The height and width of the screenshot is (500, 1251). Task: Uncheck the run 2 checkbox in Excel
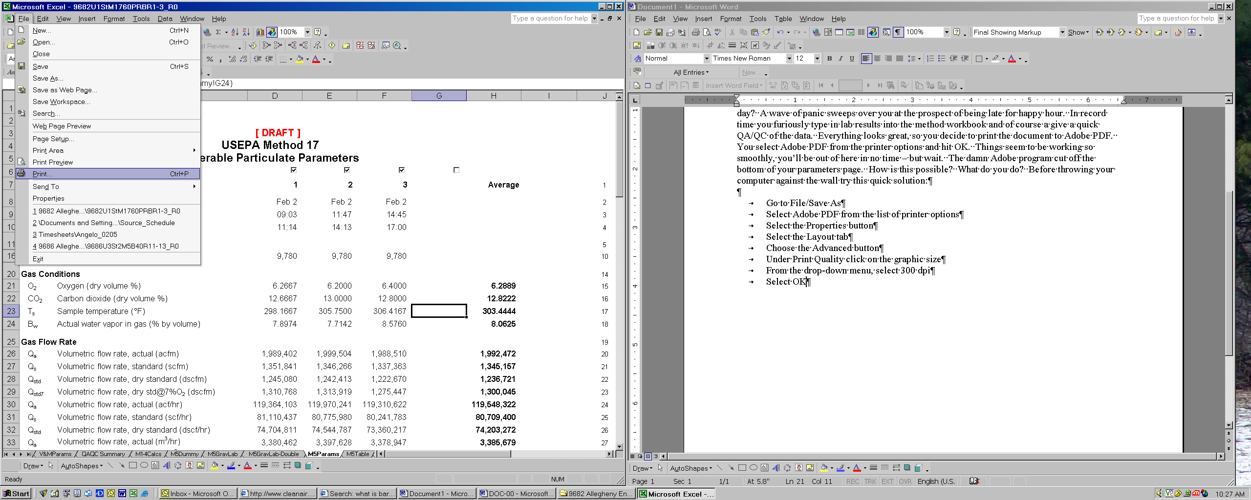[347, 170]
